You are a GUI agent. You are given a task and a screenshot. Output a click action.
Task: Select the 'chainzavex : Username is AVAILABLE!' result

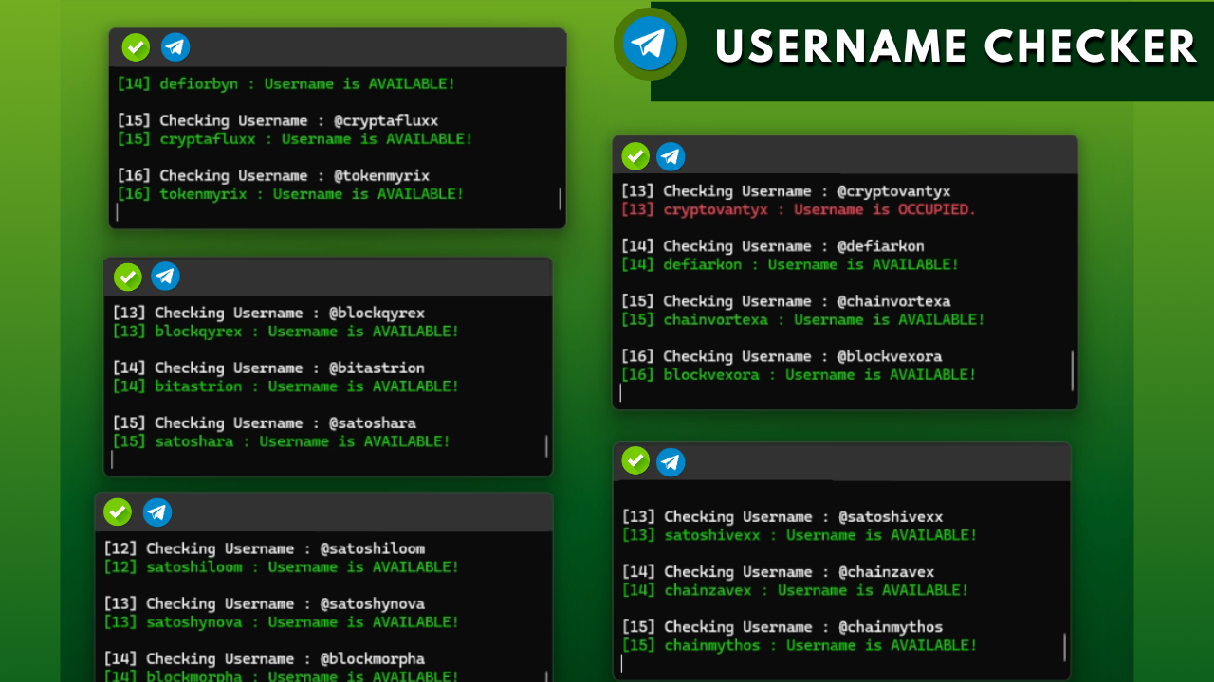[796, 590]
